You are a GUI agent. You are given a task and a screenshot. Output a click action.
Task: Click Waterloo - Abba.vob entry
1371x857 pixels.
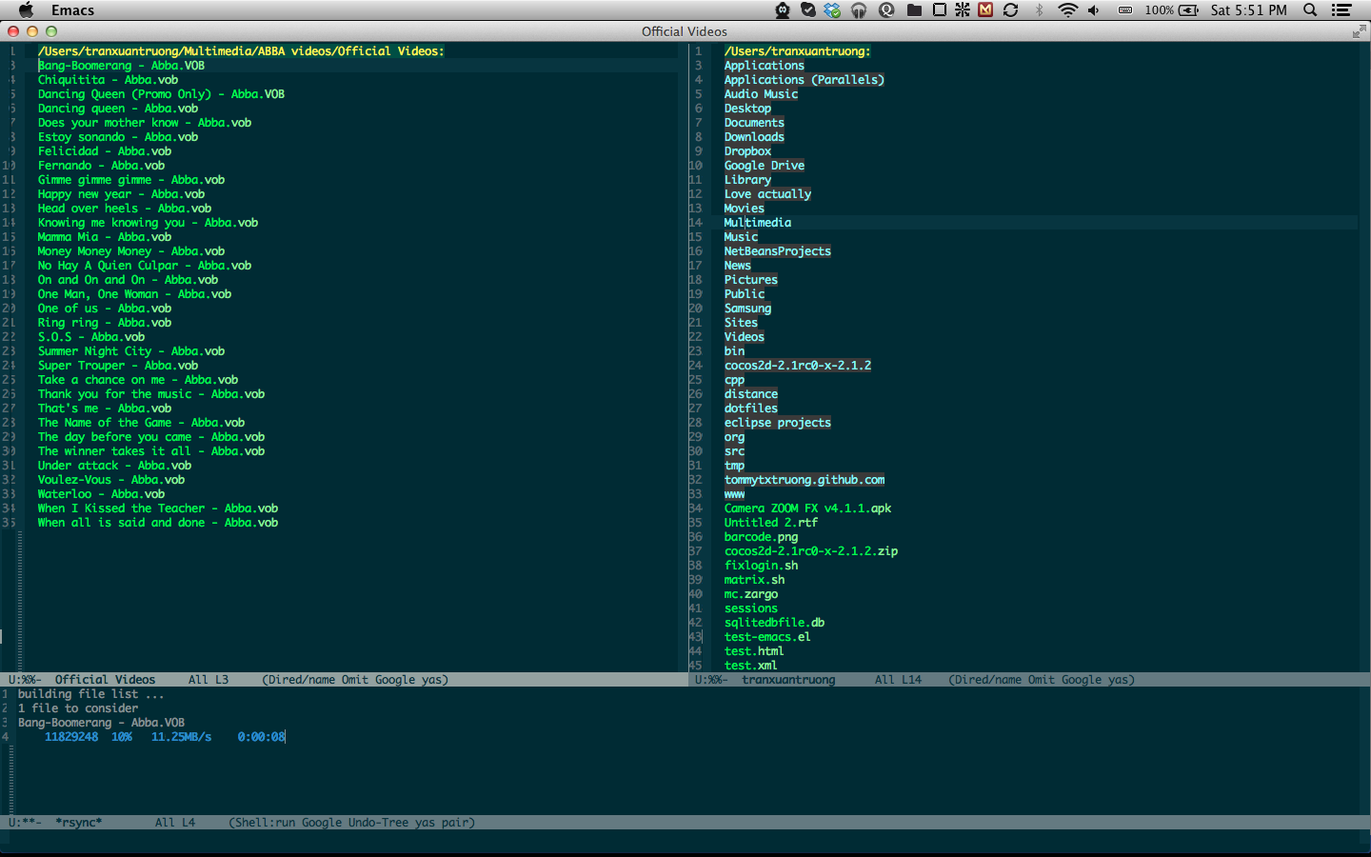click(x=101, y=494)
